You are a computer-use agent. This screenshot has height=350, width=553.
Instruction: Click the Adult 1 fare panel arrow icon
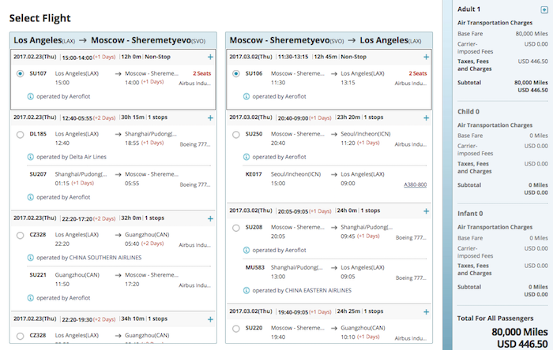pyautogui.click(x=544, y=9)
